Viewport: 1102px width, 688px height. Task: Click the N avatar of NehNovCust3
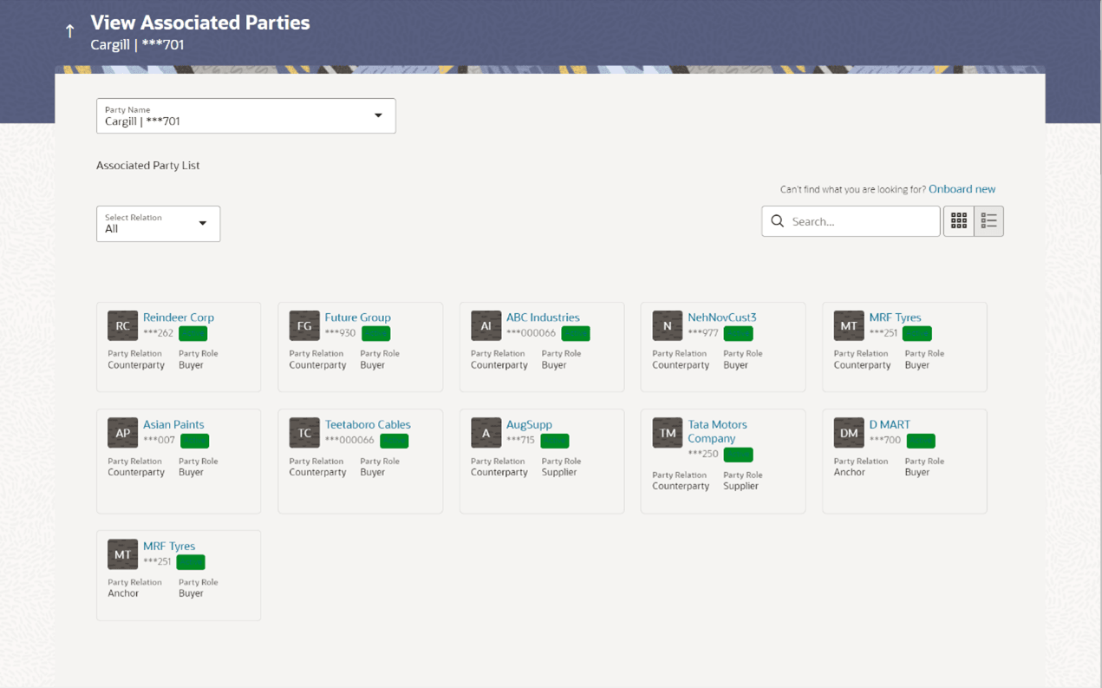click(x=667, y=325)
